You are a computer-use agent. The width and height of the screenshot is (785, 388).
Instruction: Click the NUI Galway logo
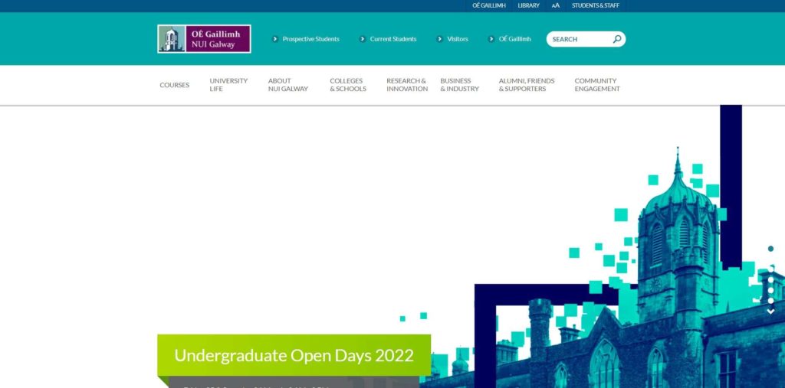[204, 39]
